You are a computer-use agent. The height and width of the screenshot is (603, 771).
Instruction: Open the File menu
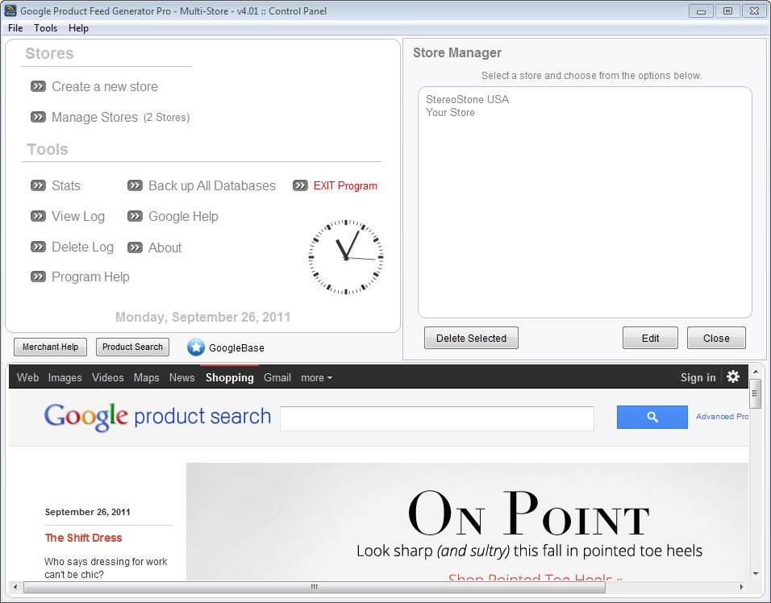[15, 28]
